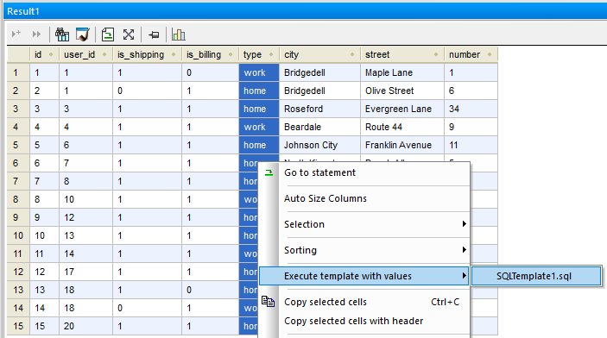Click the maximize result grid icon
Screen dimensions: 607x338
pyautogui.click(x=129, y=34)
